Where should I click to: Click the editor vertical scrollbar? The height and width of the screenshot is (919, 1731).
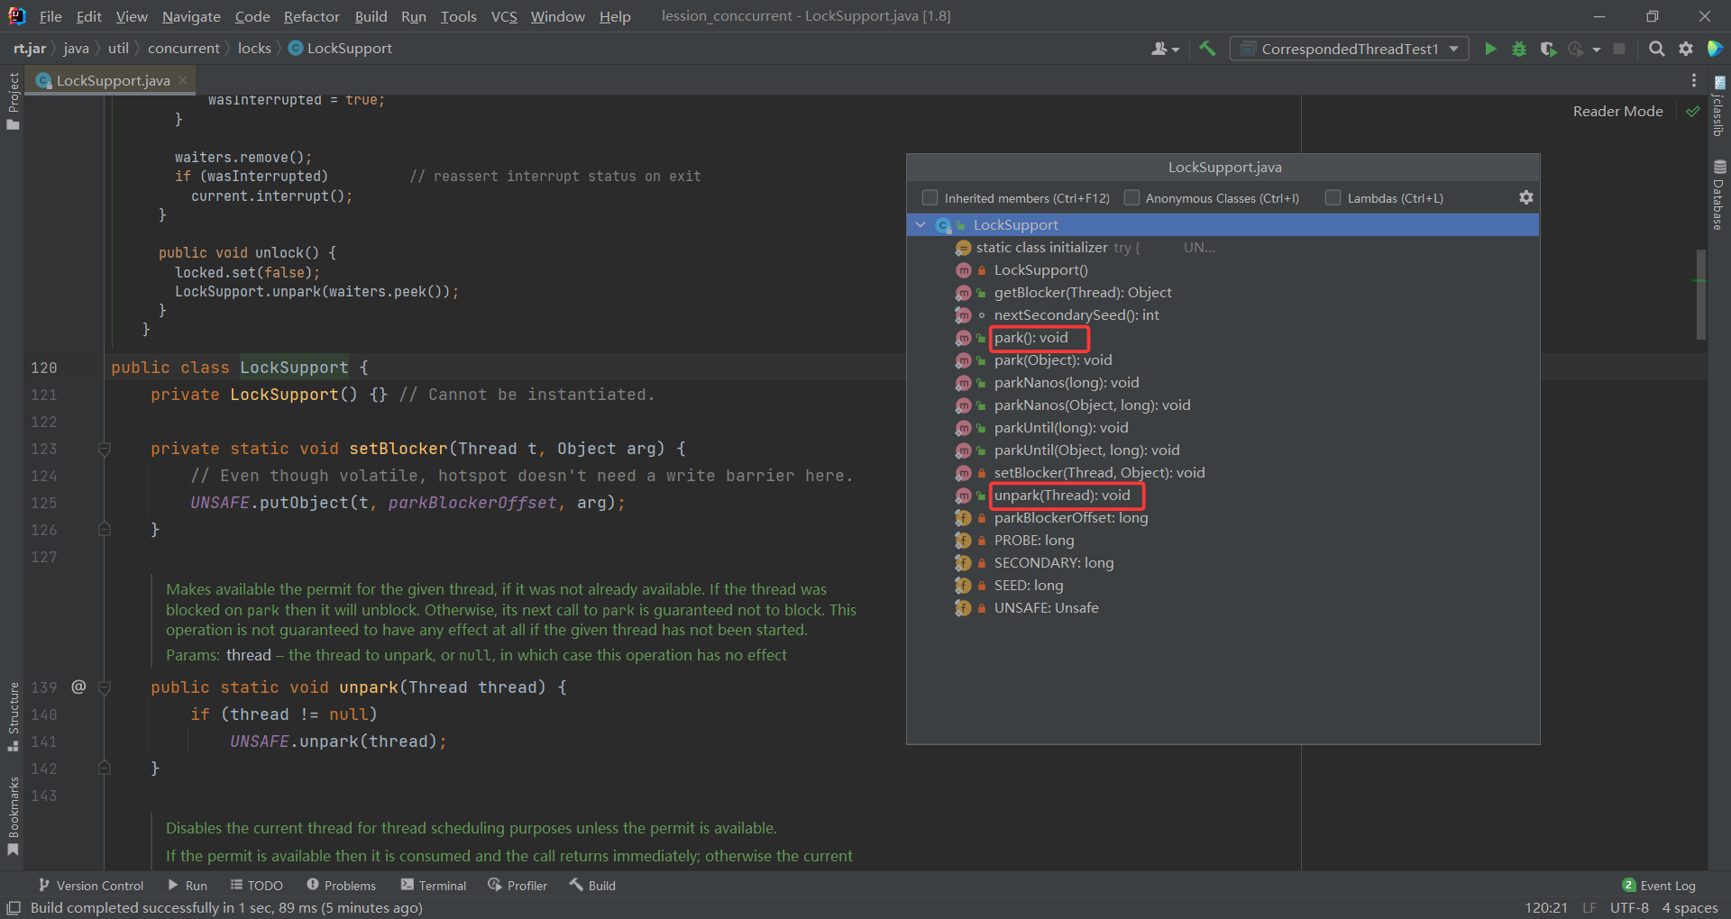coord(1700,295)
